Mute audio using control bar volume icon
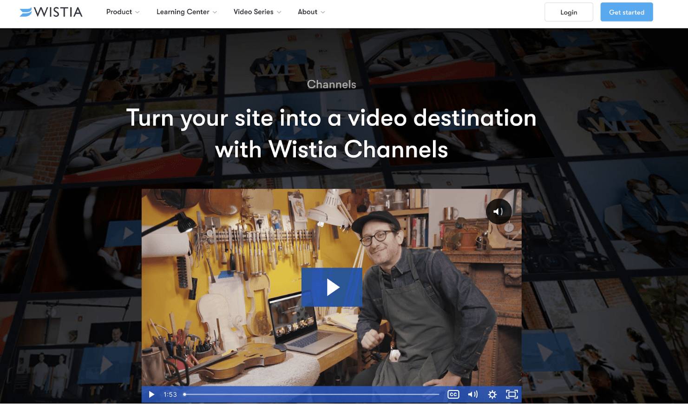Image resolution: width=688 pixels, height=404 pixels. pyautogui.click(x=472, y=394)
